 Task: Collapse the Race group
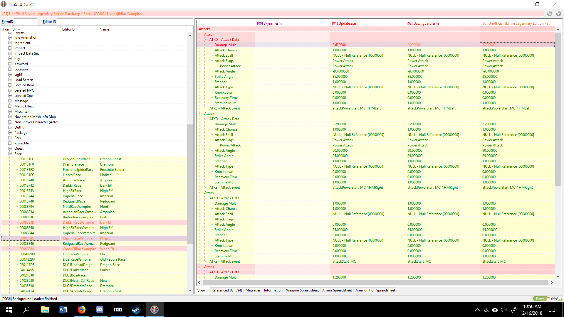(10, 154)
